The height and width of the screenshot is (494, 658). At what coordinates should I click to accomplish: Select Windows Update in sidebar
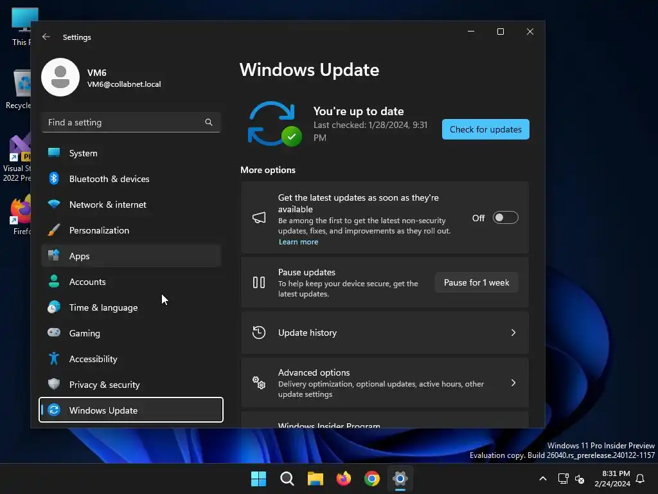pos(131,410)
